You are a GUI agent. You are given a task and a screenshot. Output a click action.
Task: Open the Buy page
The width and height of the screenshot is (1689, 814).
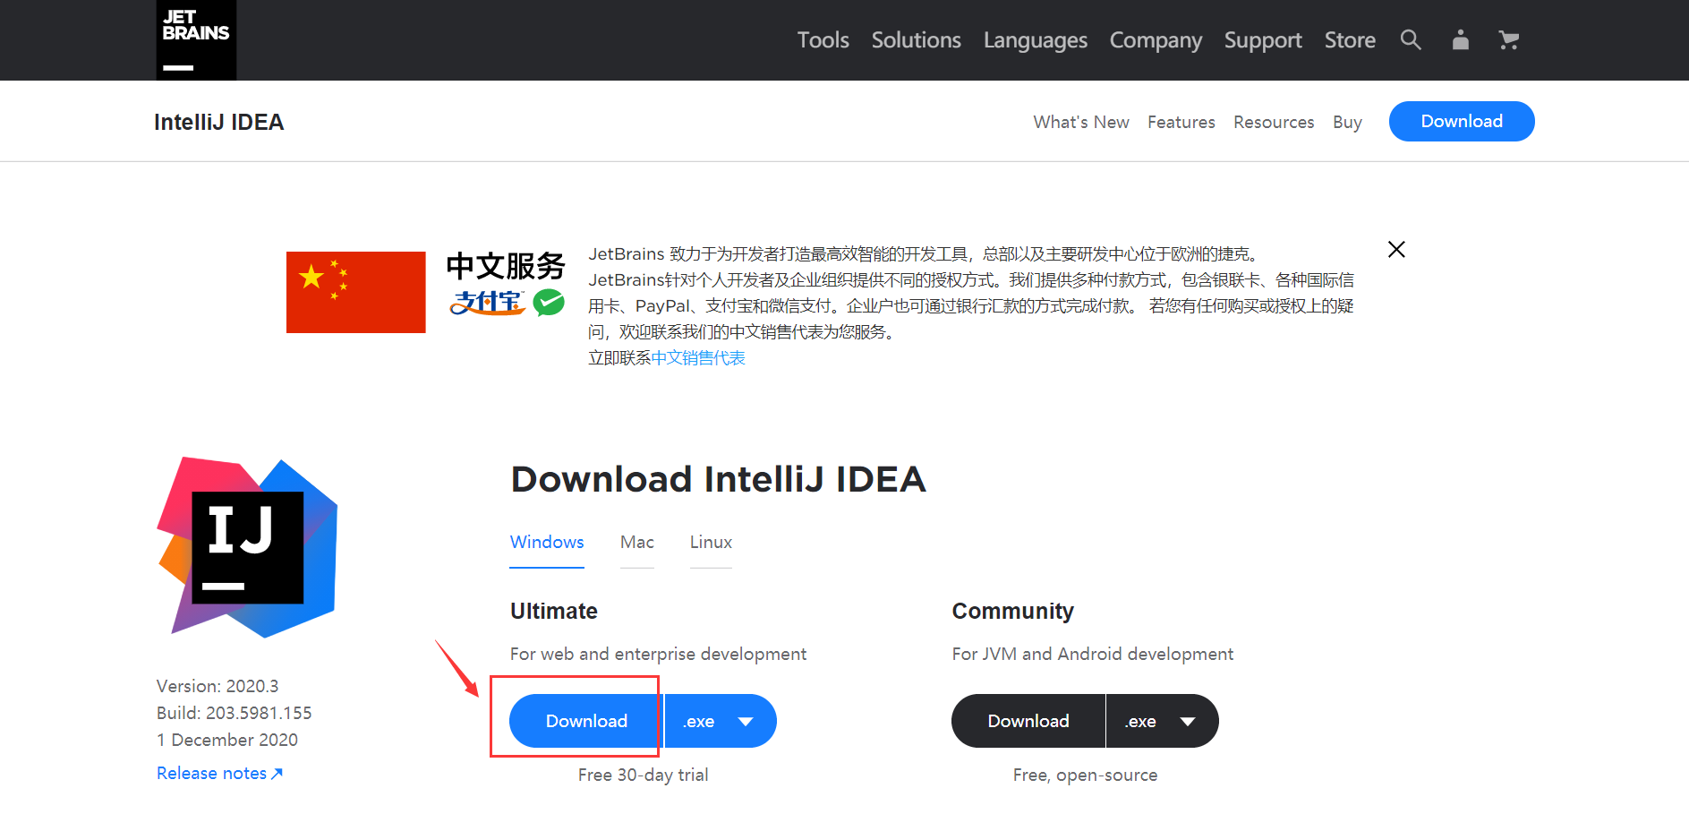coord(1347,123)
